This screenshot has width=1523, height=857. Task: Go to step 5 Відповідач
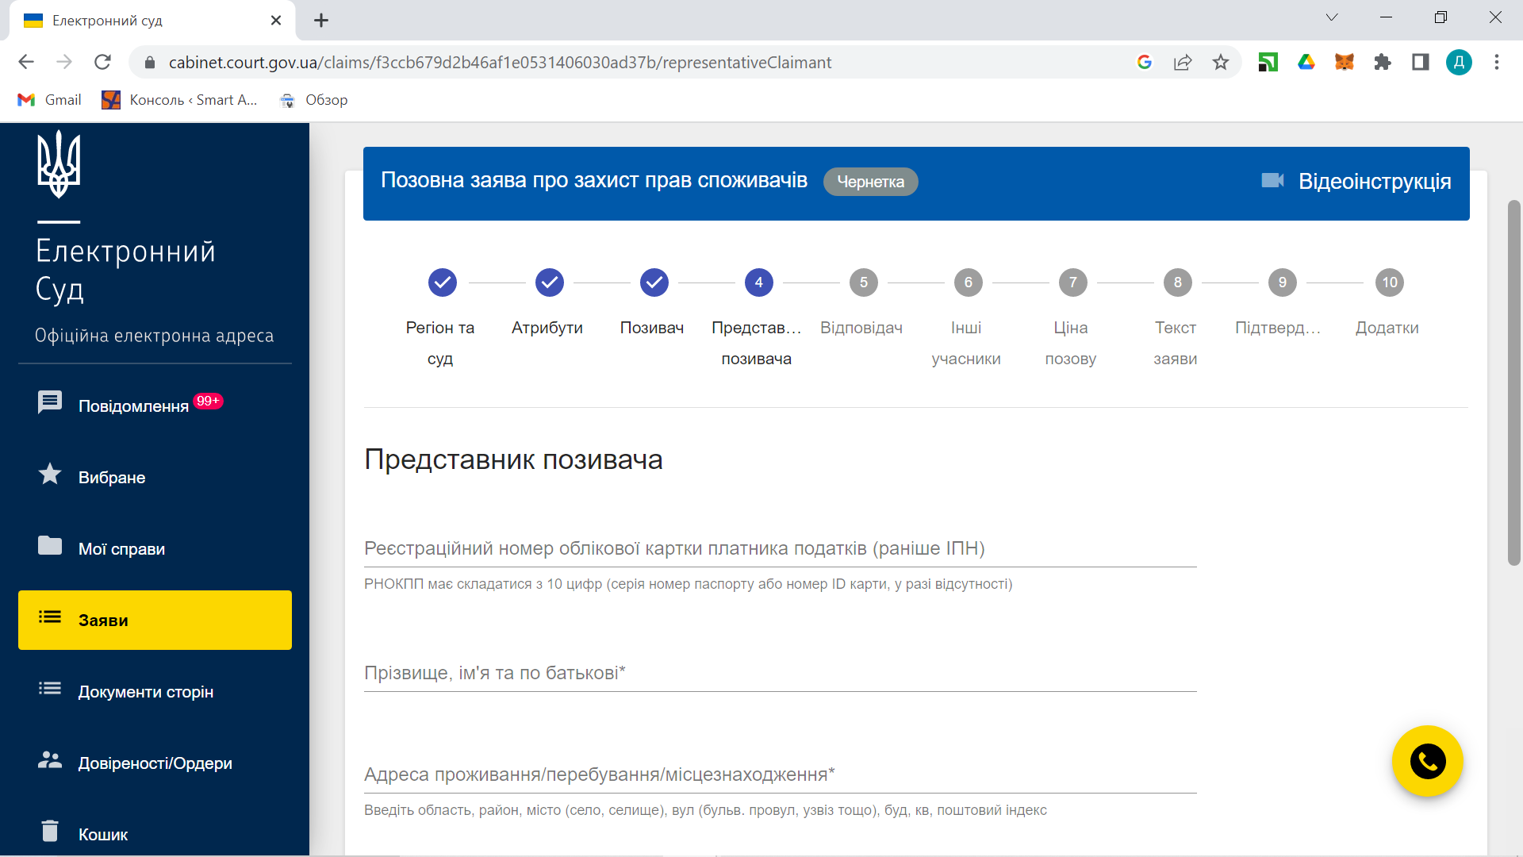[863, 282]
